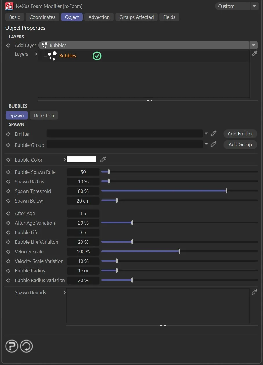This screenshot has width=263, height=365.
Task: Expand the Bubble Color chevron
Action: tap(64, 160)
